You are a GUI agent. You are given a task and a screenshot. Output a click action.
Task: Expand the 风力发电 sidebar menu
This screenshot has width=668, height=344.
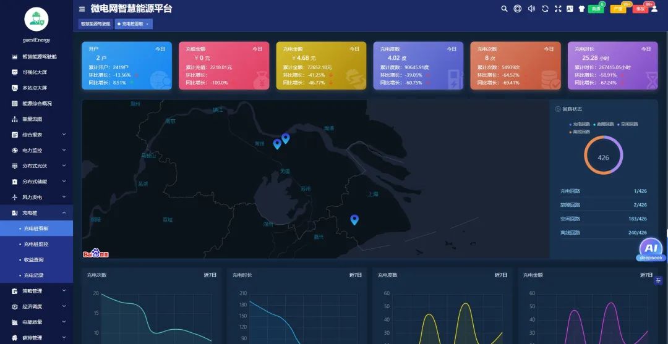tap(36, 197)
